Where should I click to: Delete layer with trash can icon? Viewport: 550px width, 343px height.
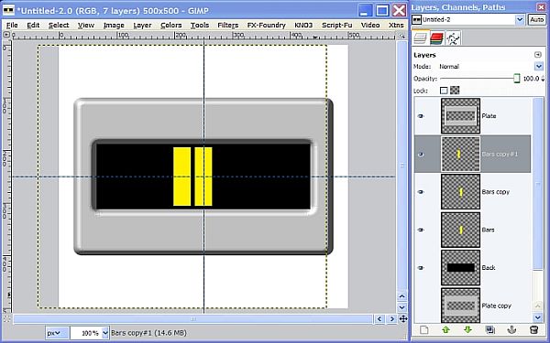(533, 329)
